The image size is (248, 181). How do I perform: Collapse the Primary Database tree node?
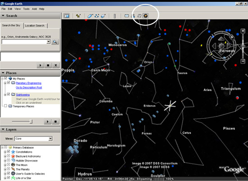point(2,148)
